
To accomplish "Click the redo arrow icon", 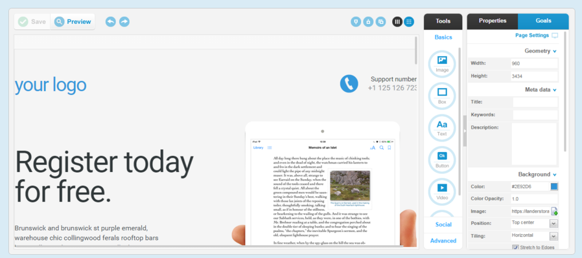I will (x=124, y=21).
